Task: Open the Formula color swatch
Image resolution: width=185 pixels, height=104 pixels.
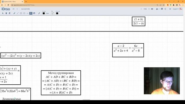Action: point(57,13)
